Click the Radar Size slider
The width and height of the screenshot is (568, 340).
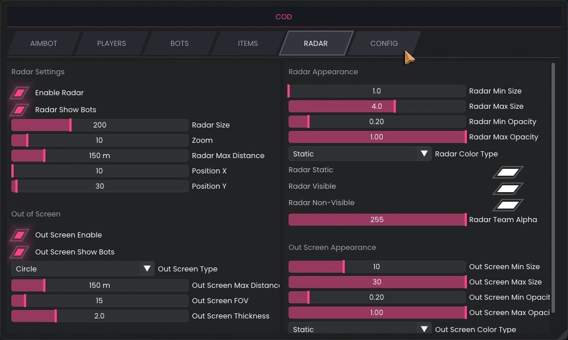click(99, 125)
